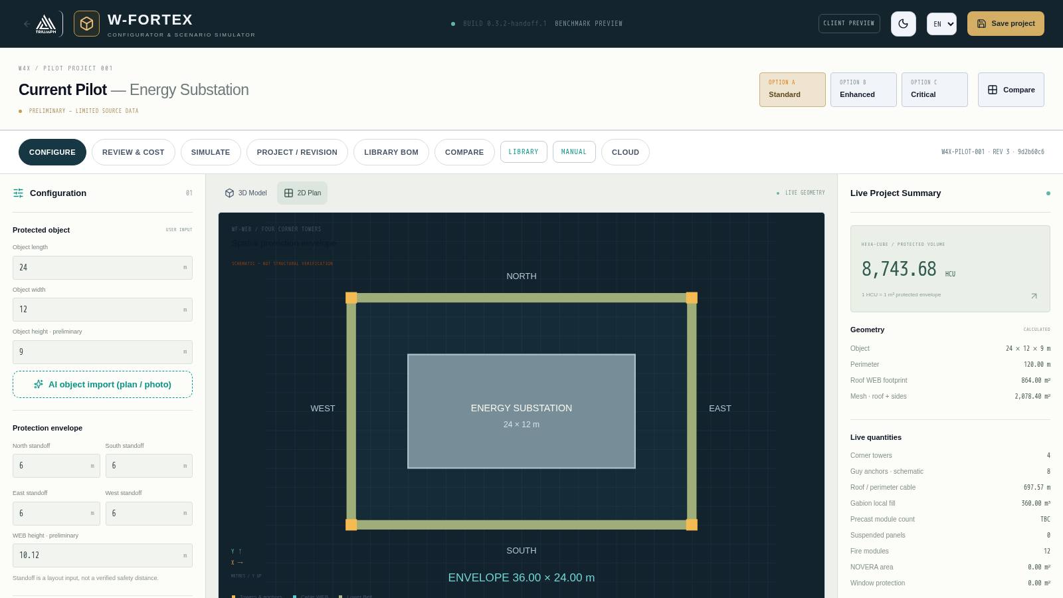Select Option C Critical
The width and height of the screenshot is (1063, 598).
coord(935,90)
